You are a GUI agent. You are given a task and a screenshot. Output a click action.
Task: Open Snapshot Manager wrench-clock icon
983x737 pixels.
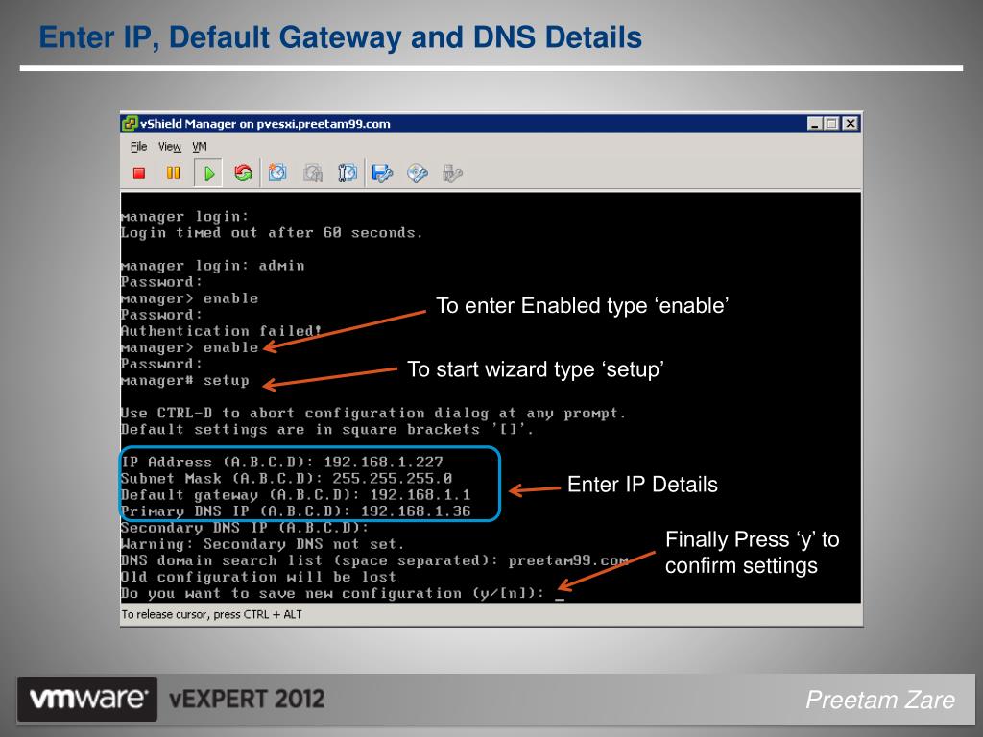348,173
